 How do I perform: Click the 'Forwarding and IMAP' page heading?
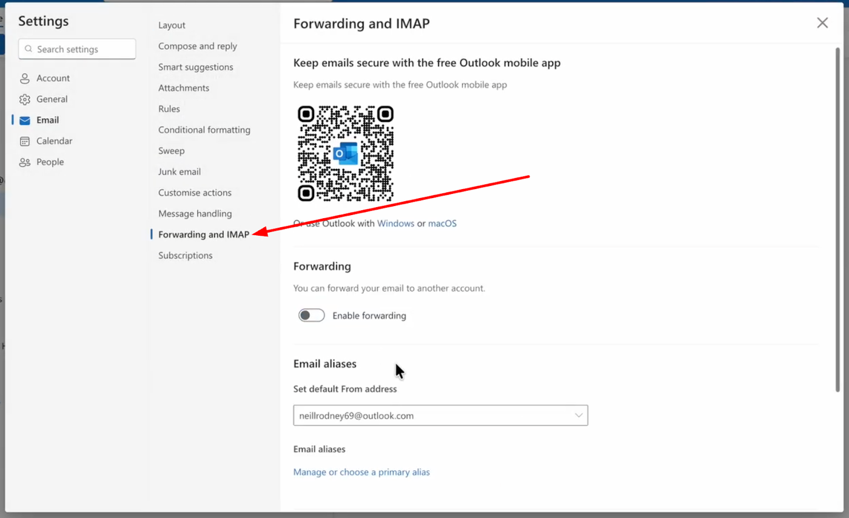click(x=362, y=24)
